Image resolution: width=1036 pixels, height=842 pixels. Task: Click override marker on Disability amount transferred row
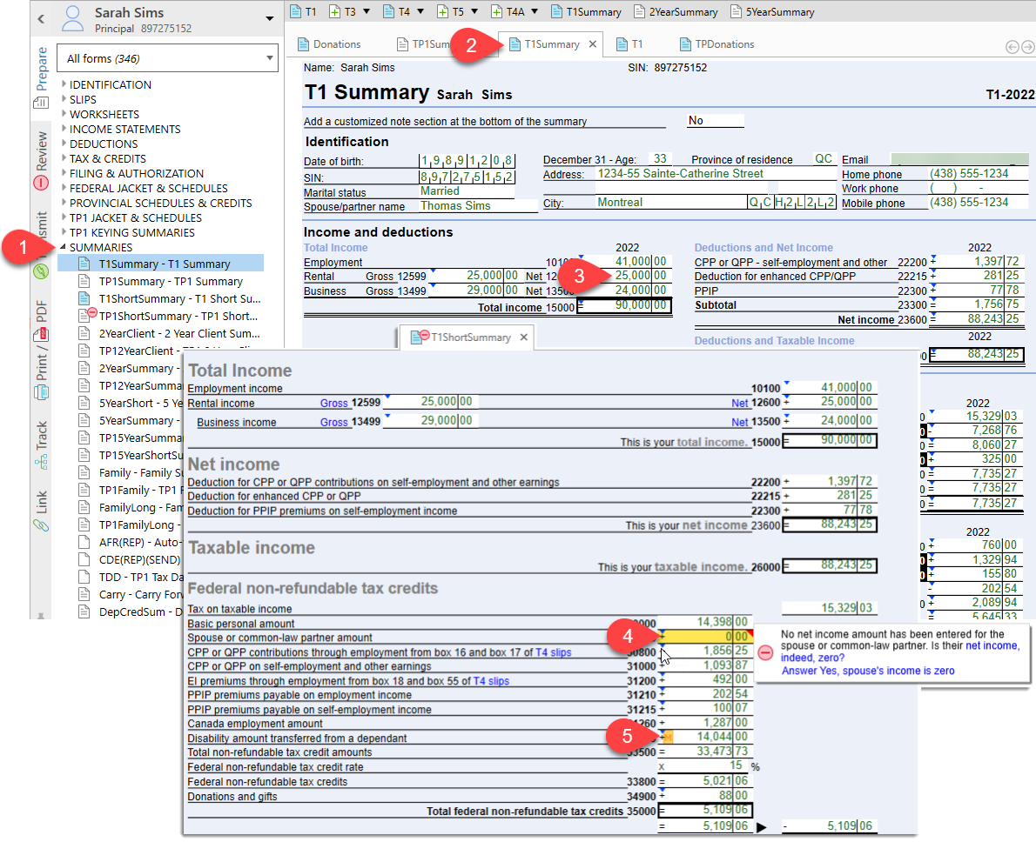(667, 737)
